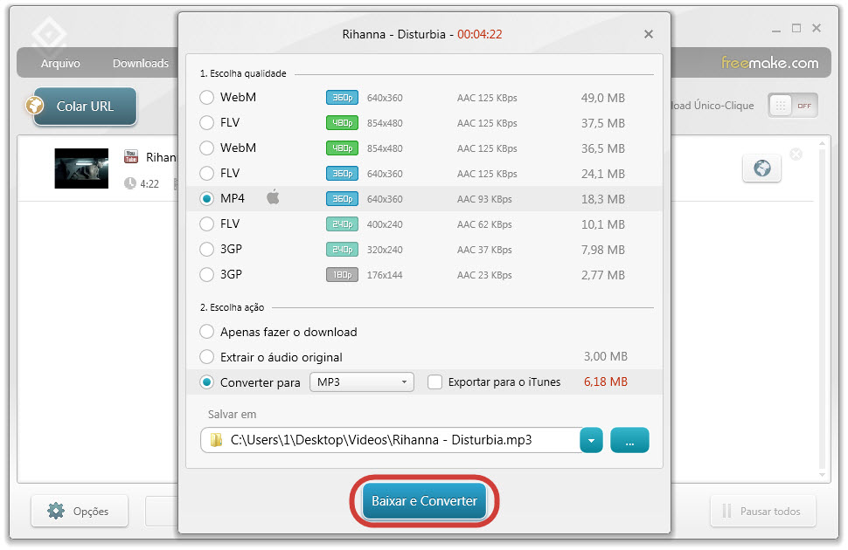Select FLV 480p 37,5 MB quality

(x=206, y=123)
